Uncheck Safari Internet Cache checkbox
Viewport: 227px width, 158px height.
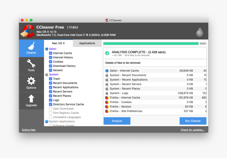[50, 53]
